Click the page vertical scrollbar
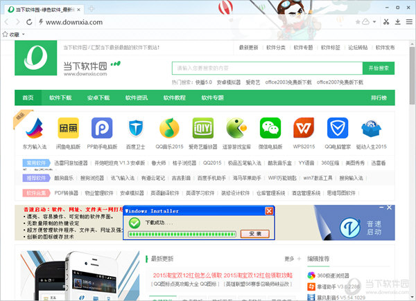The height and width of the screenshot is (301, 416). pyautogui.click(x=412, y=75)
